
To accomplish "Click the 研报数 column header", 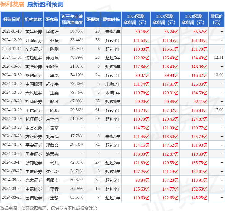I will tap(93, 19).
